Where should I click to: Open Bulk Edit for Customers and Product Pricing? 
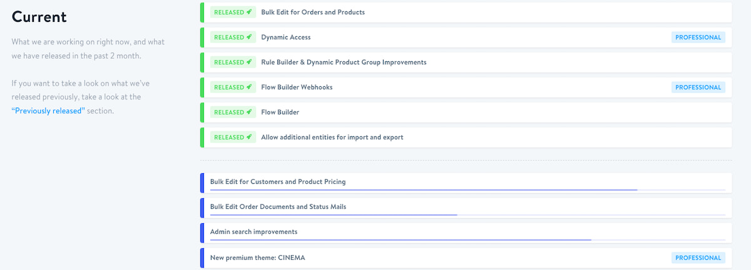pyautogui.click(x=278, y=181)
